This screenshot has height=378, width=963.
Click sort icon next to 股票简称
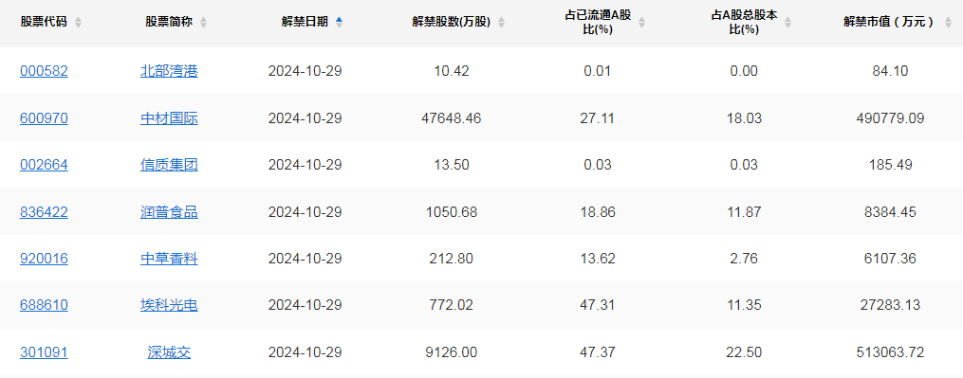pyautogui.click(x=203, y=23)
